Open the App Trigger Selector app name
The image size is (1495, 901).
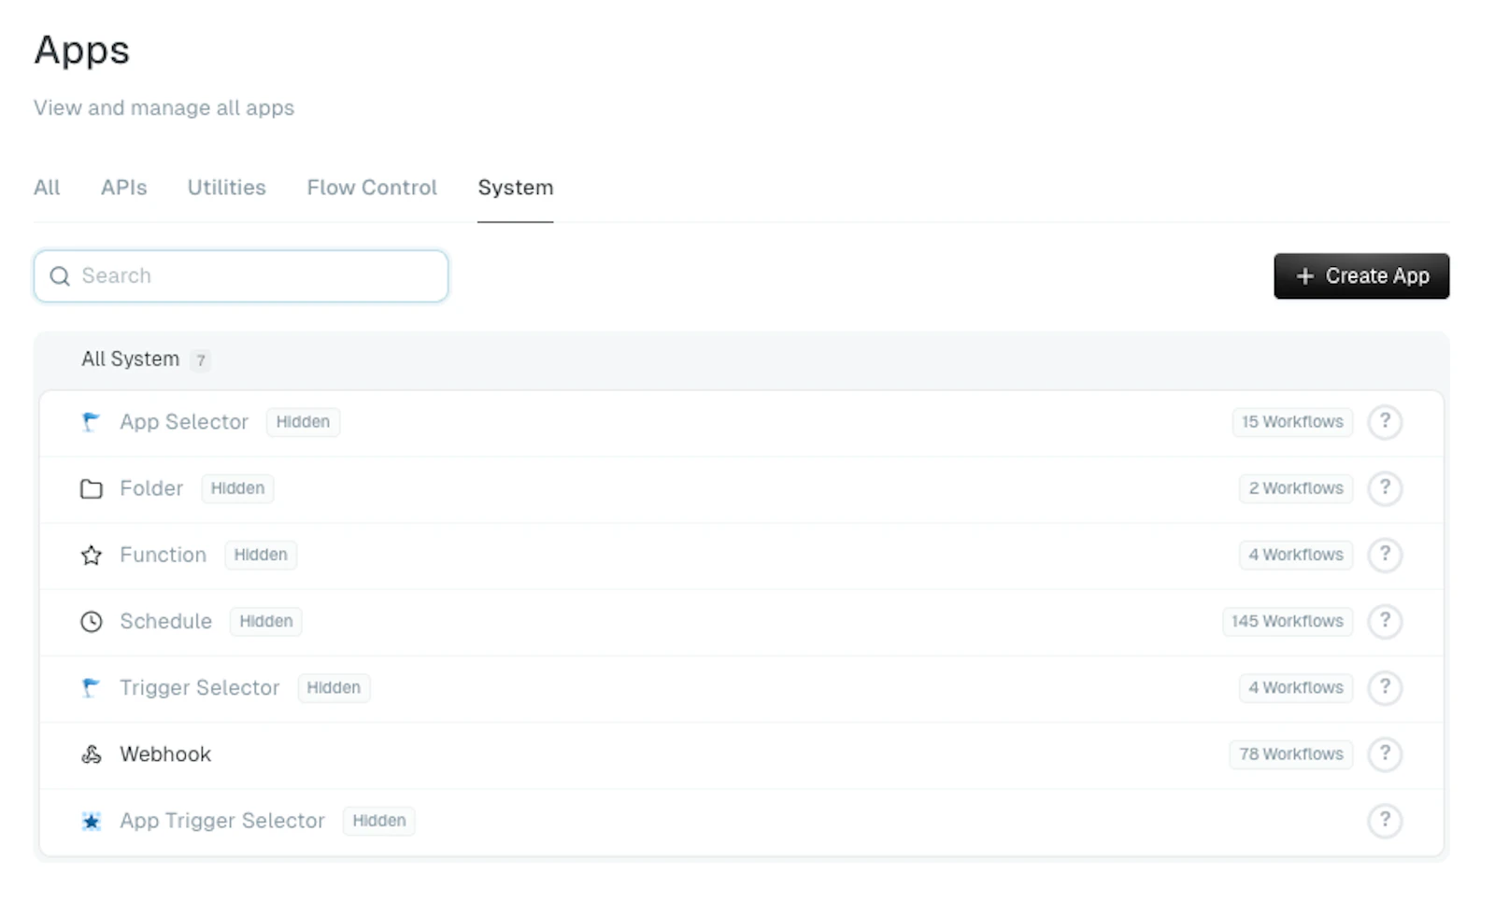222,821
